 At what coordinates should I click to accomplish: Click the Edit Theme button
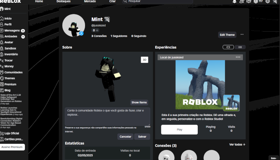tap(227, 35)
